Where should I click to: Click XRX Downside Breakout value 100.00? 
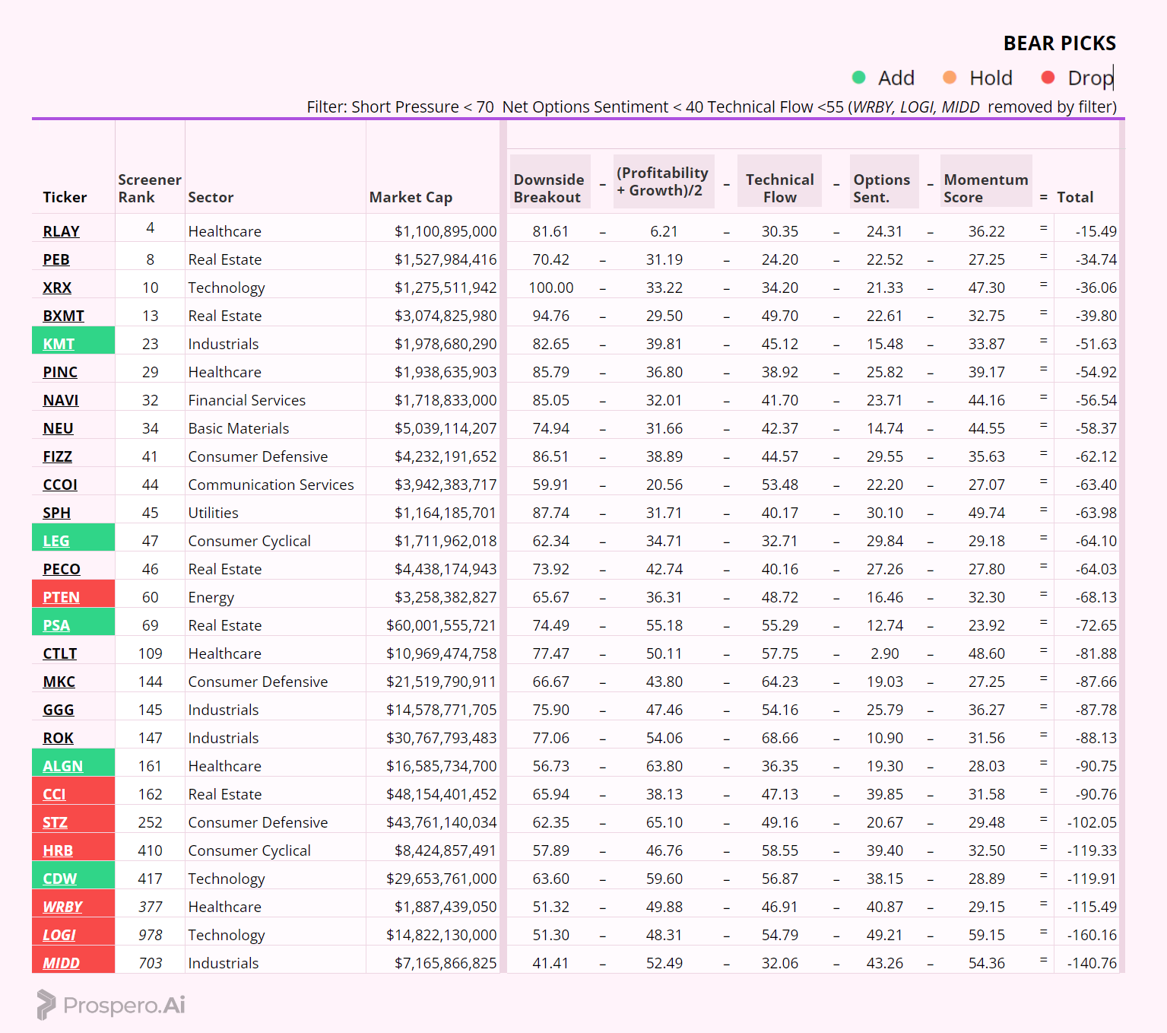[551, 288]
